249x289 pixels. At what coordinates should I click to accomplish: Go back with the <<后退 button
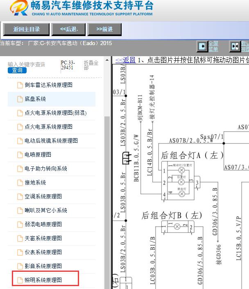point(68,29)
